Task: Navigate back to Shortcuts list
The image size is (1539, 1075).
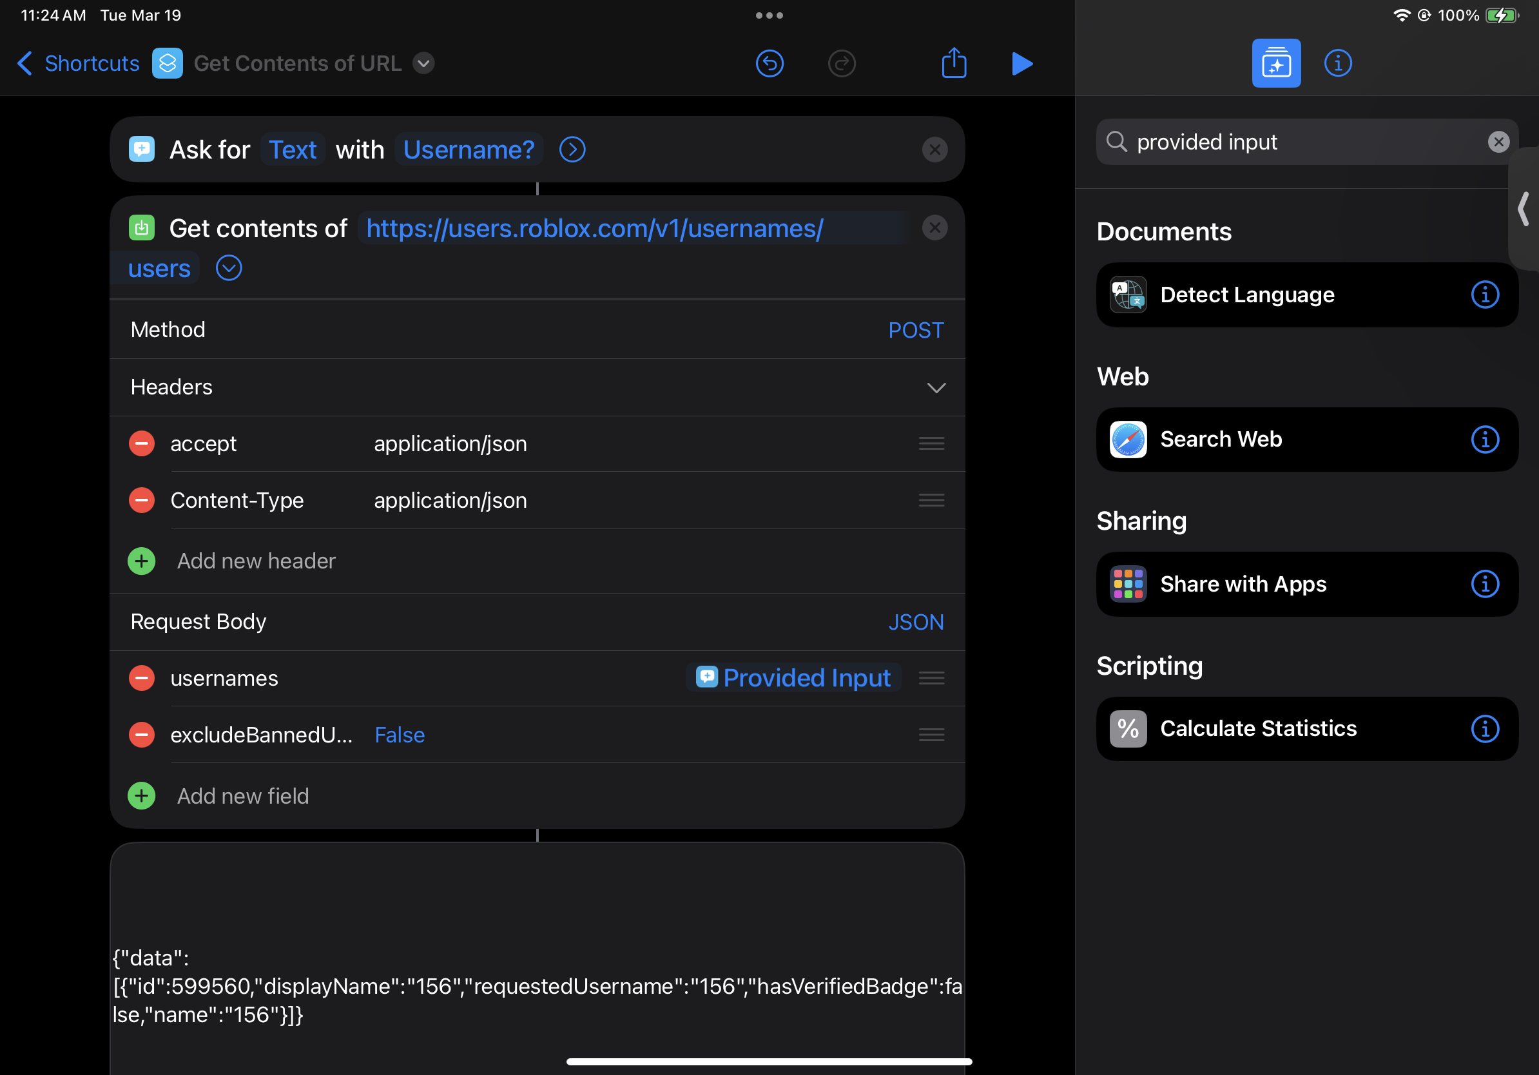Action: pos(77,63)
